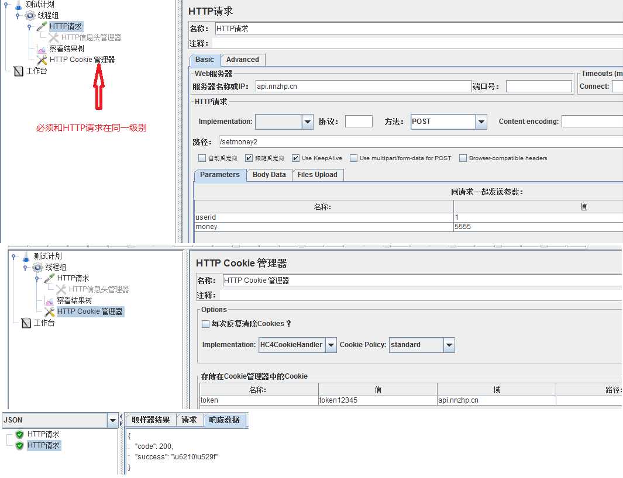Image resolution: width=623 pixels, height=478 pixels.
Task: Click the token12345 cookie value cell
Action: click(x=378, y=401)
